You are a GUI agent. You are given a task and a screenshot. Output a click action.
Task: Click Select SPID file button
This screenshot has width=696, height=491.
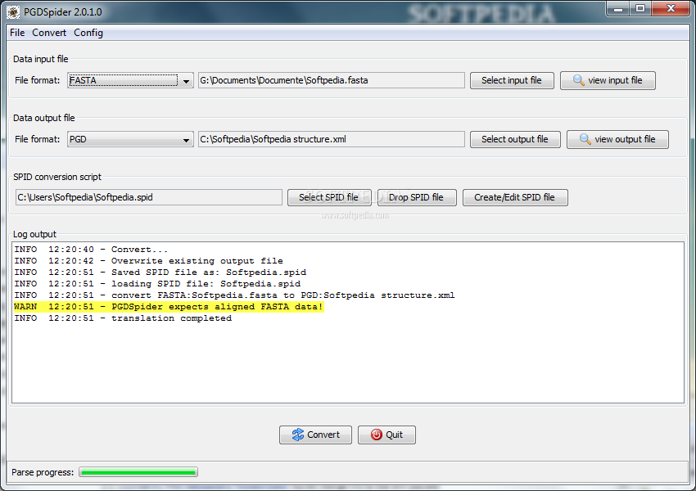tap(329, 197)
